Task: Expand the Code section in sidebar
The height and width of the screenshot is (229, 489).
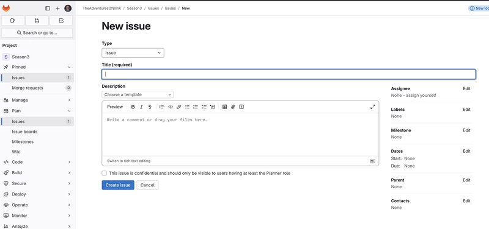Action: (37, 162)
